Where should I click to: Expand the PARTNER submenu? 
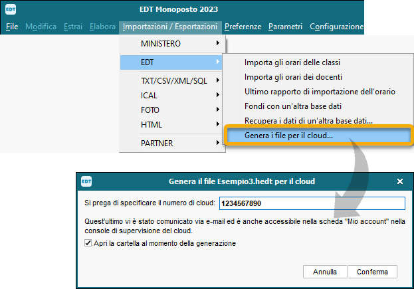point(172,143)
